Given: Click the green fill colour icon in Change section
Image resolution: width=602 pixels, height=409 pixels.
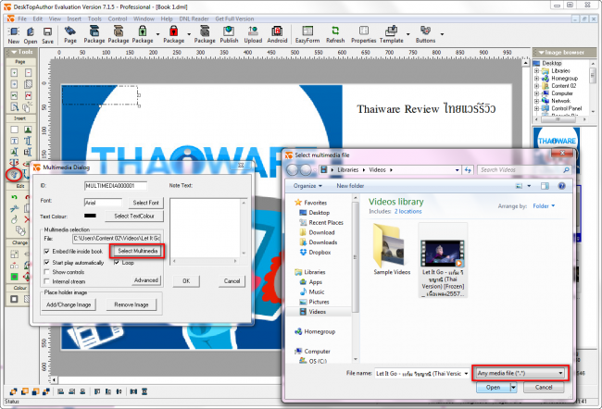Looking at the screenshot, I should (x=14, y=277).
